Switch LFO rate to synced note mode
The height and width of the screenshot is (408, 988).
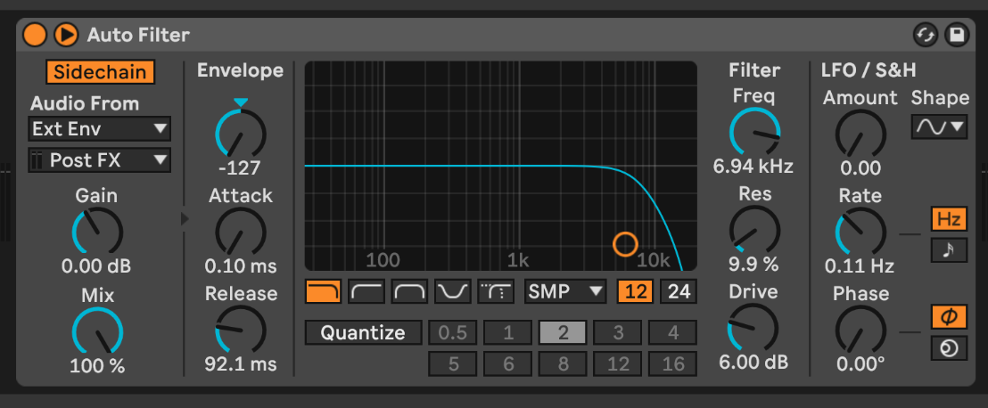click(x=949, y=250)
